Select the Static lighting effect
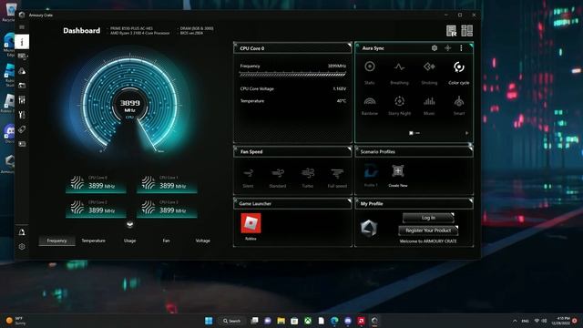Screen dimensions: 583x328 370,73
